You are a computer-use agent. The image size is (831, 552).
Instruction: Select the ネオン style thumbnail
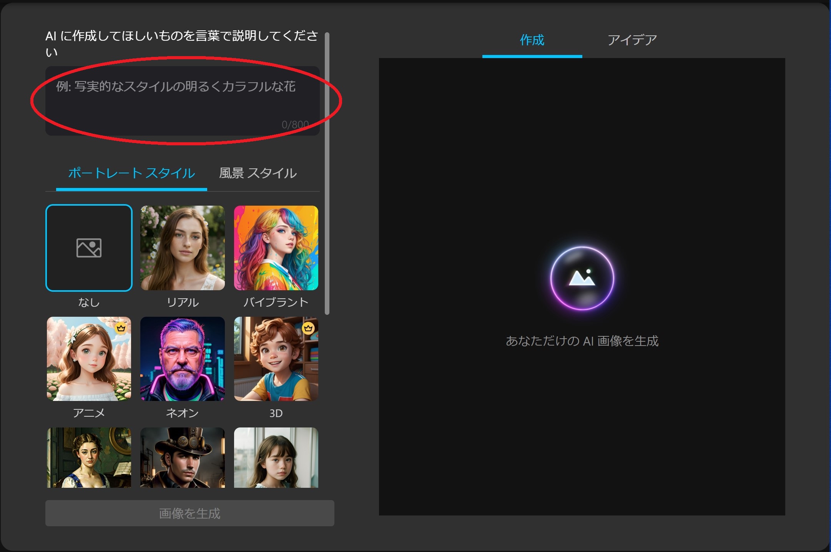click(183, 359)
